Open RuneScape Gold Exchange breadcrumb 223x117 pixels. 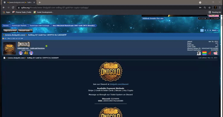(x=40, y=26)
